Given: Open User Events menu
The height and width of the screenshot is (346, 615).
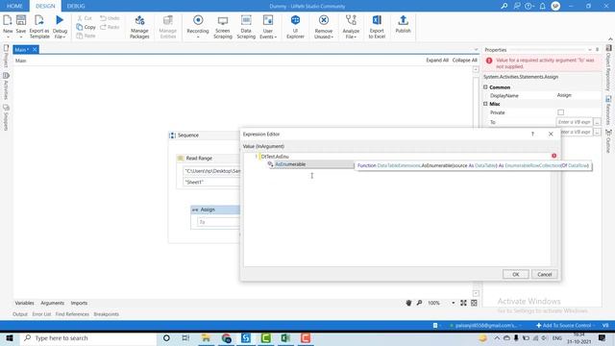Looking at the screenshot, I should click(268, 26).
